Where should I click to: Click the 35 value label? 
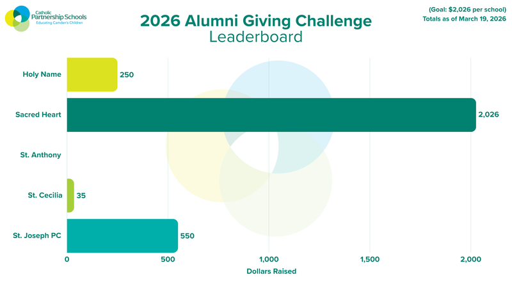(81, 195)
